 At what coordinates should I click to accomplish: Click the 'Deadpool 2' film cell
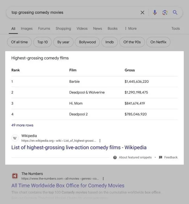coord(78,114)
